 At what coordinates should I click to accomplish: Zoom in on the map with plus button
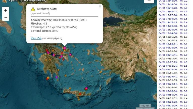point(6,11)
